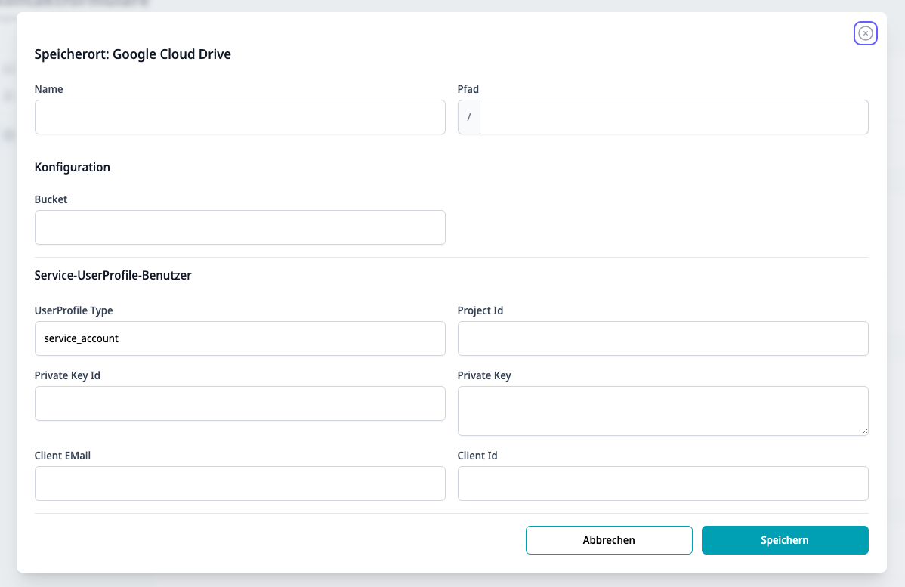Viewport: 905px width, 587px height.
Task: Click the Service-UserProfile-Benutzer section heading
Action: point(113,275)
